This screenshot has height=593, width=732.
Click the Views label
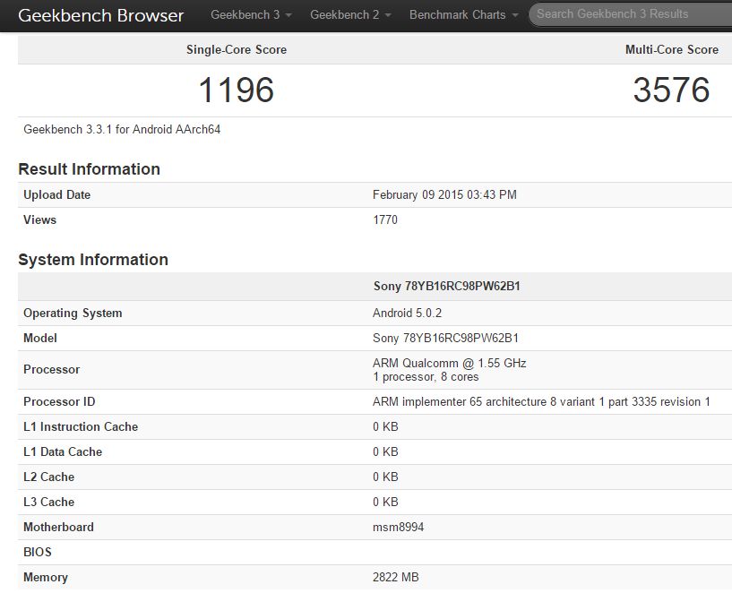tap(39, 219)
